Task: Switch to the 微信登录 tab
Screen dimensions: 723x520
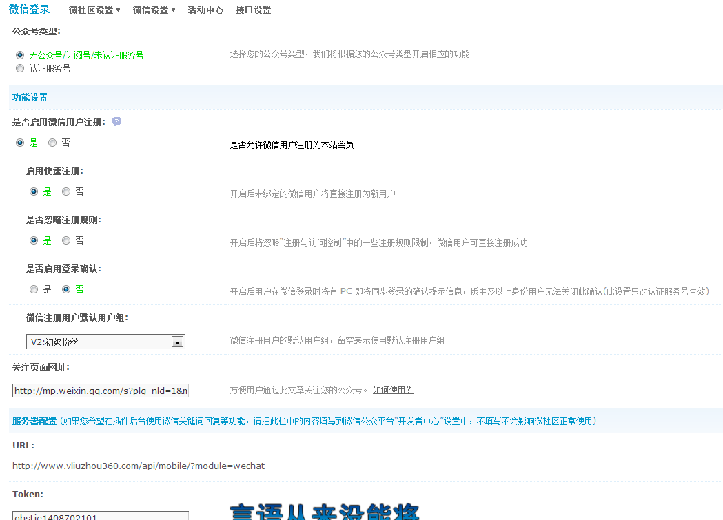Action: click(29, 10)
